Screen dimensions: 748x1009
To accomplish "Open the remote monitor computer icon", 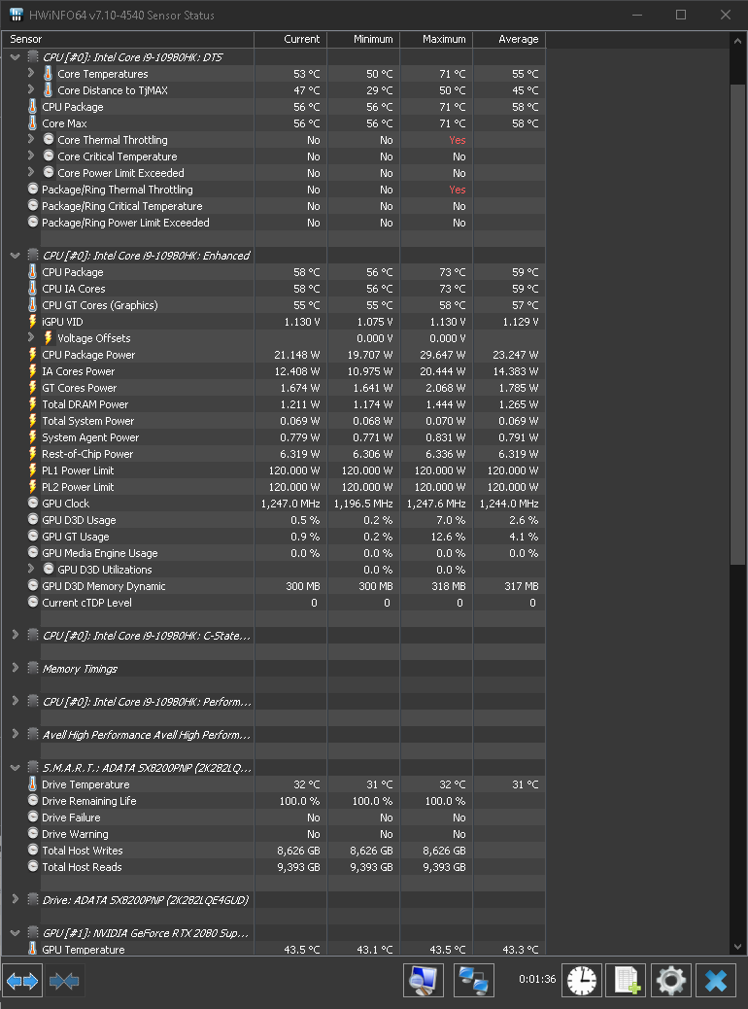I will tap(424, 981).
